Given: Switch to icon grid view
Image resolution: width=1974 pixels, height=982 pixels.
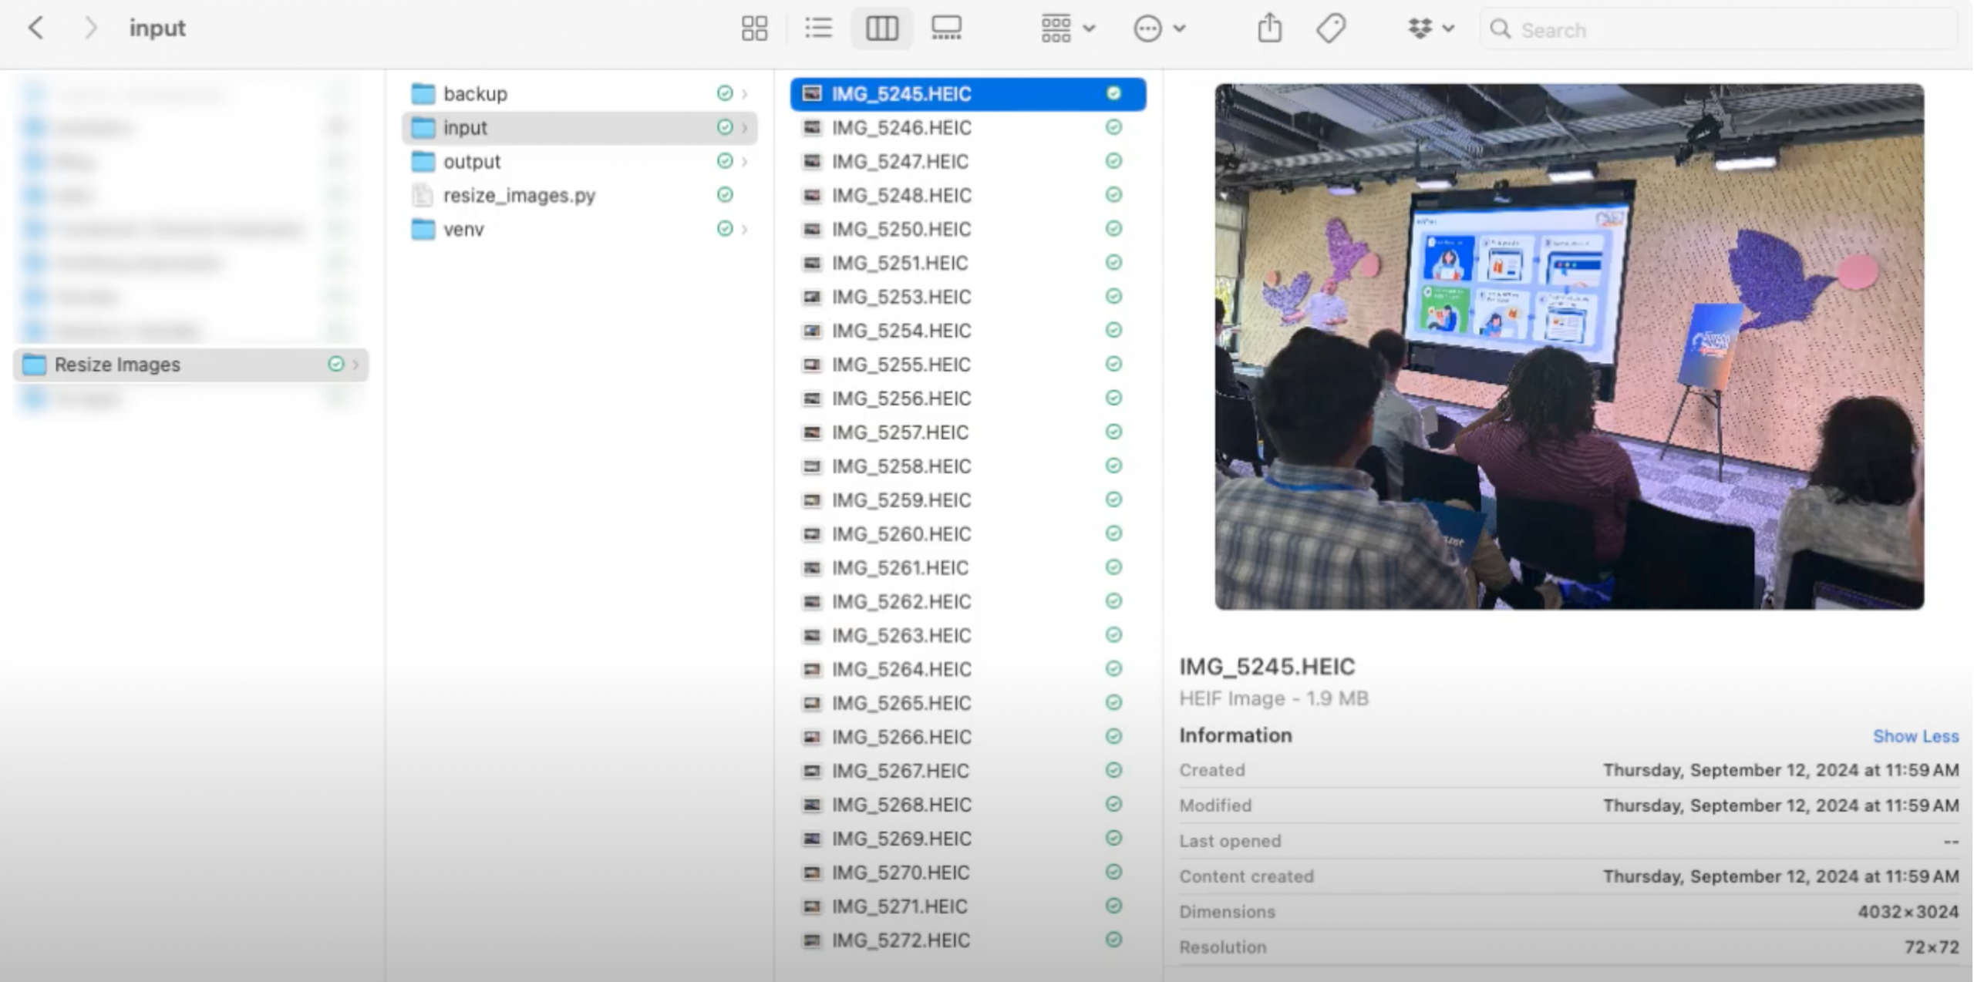Looking at the screenshot, I should click(753, 29).
